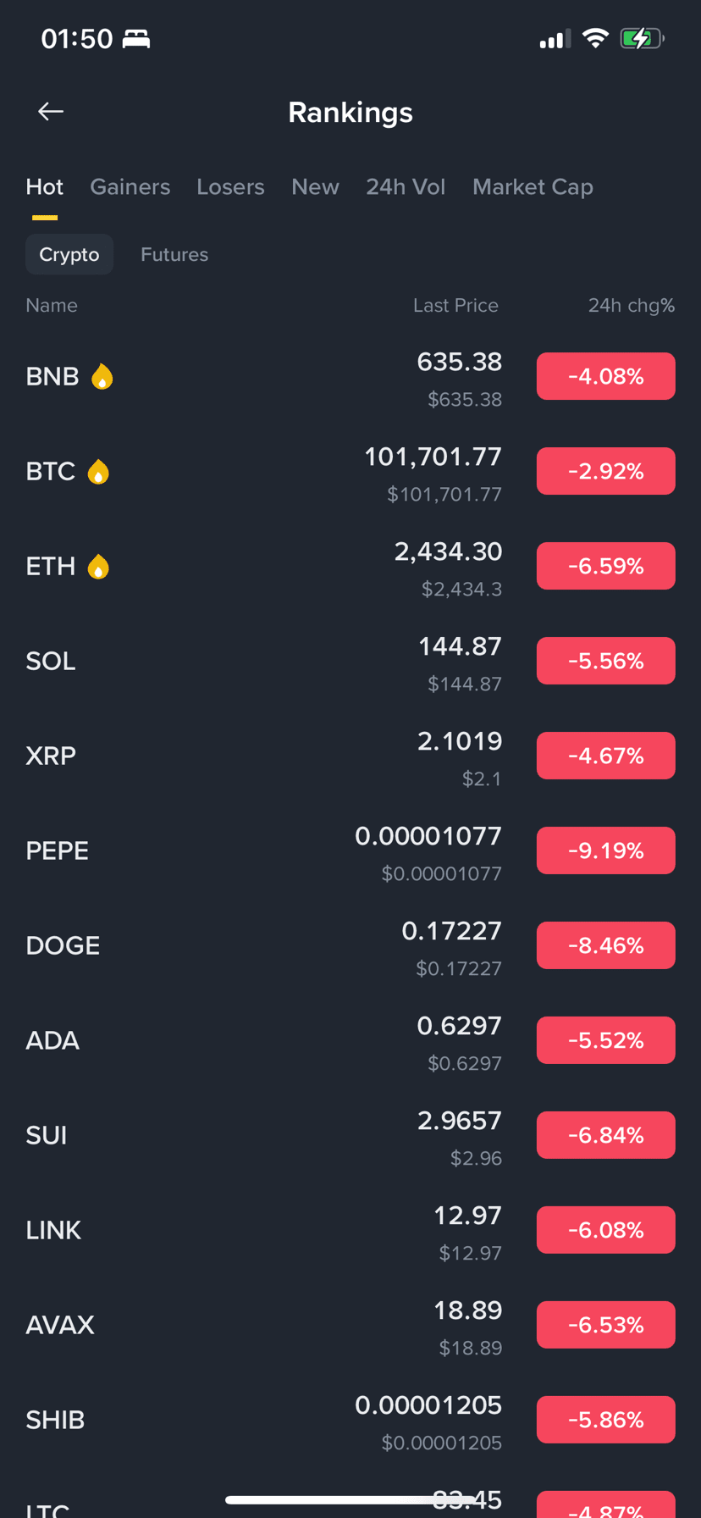The image size is (701, 1518).
Task: Tap the SOL -5.56% change badge
Action: point(606,661)
